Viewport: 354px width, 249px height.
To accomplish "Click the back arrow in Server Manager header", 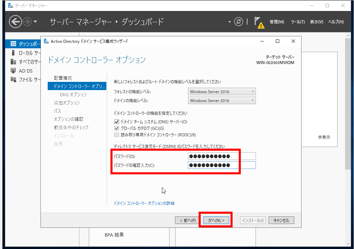I will pyautogui.click(x=15, y=22).
